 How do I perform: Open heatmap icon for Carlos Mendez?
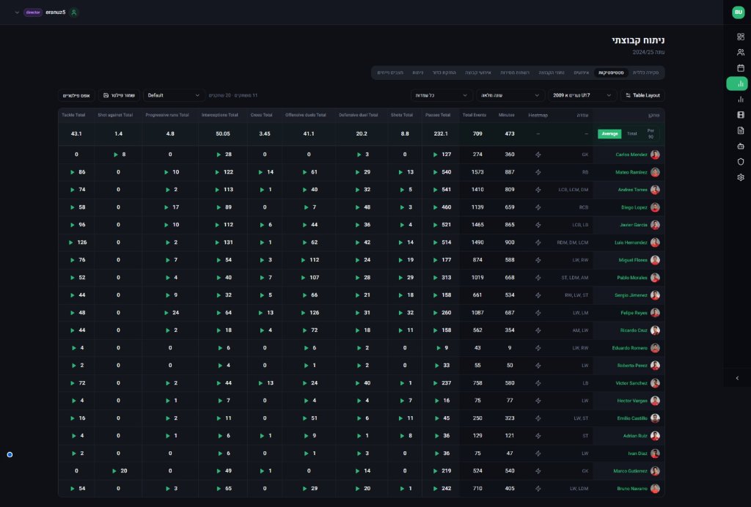[538, 155]
